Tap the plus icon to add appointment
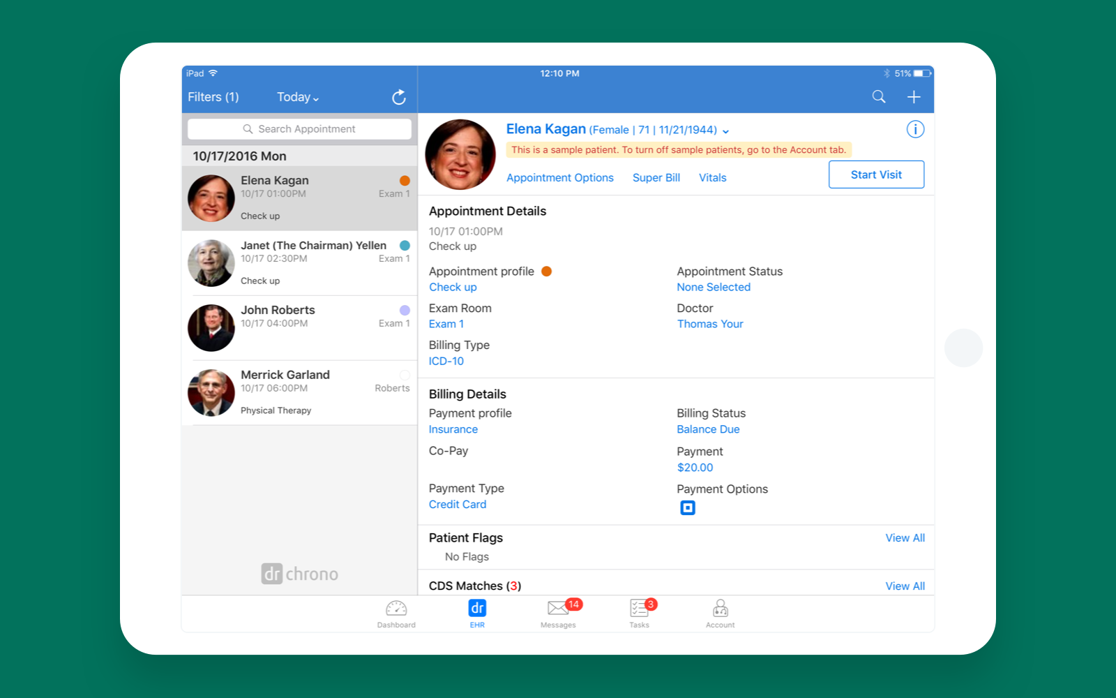1116x698 pixels. point(914,97)
